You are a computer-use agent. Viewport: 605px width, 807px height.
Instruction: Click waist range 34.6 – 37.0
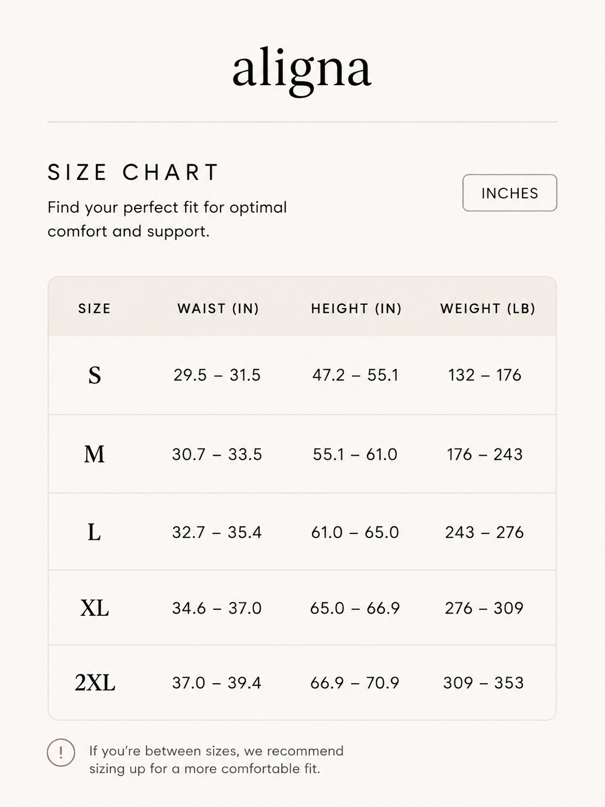[x=217, y=608]
